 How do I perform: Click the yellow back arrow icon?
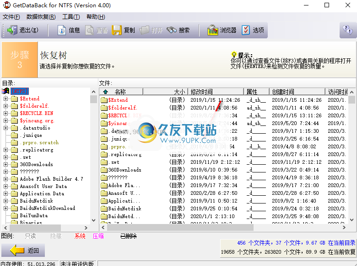(x=17, y=250)
